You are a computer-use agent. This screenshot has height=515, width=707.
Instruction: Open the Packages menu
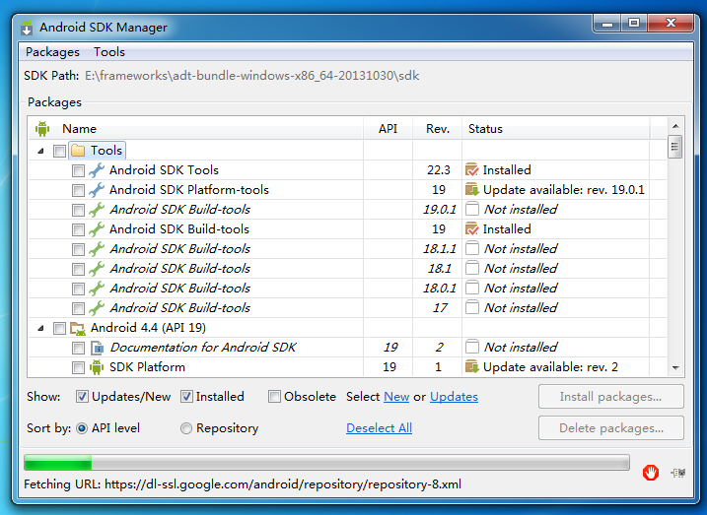point(52,52)
